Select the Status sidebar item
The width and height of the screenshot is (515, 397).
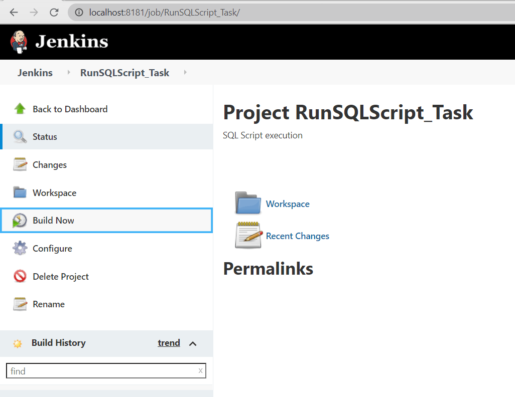point(106,136)
